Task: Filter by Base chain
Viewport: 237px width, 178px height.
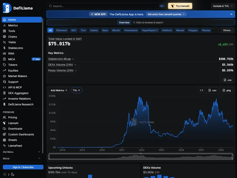Action: pyautogui.click(x=105, y=30)
